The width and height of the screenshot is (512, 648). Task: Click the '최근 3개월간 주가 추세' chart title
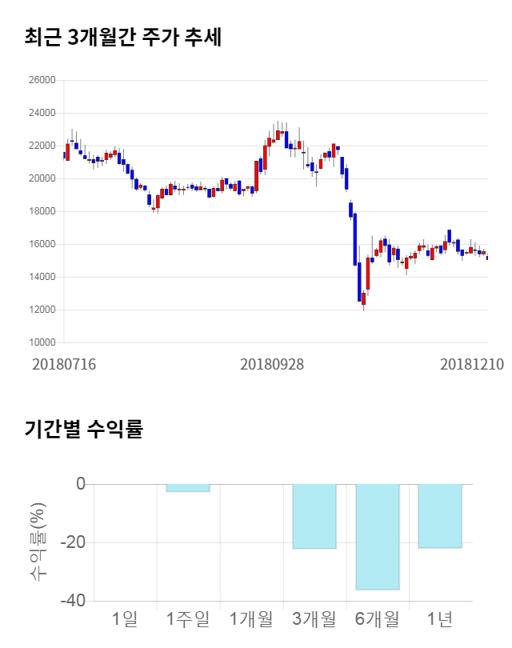coord(123,38)
